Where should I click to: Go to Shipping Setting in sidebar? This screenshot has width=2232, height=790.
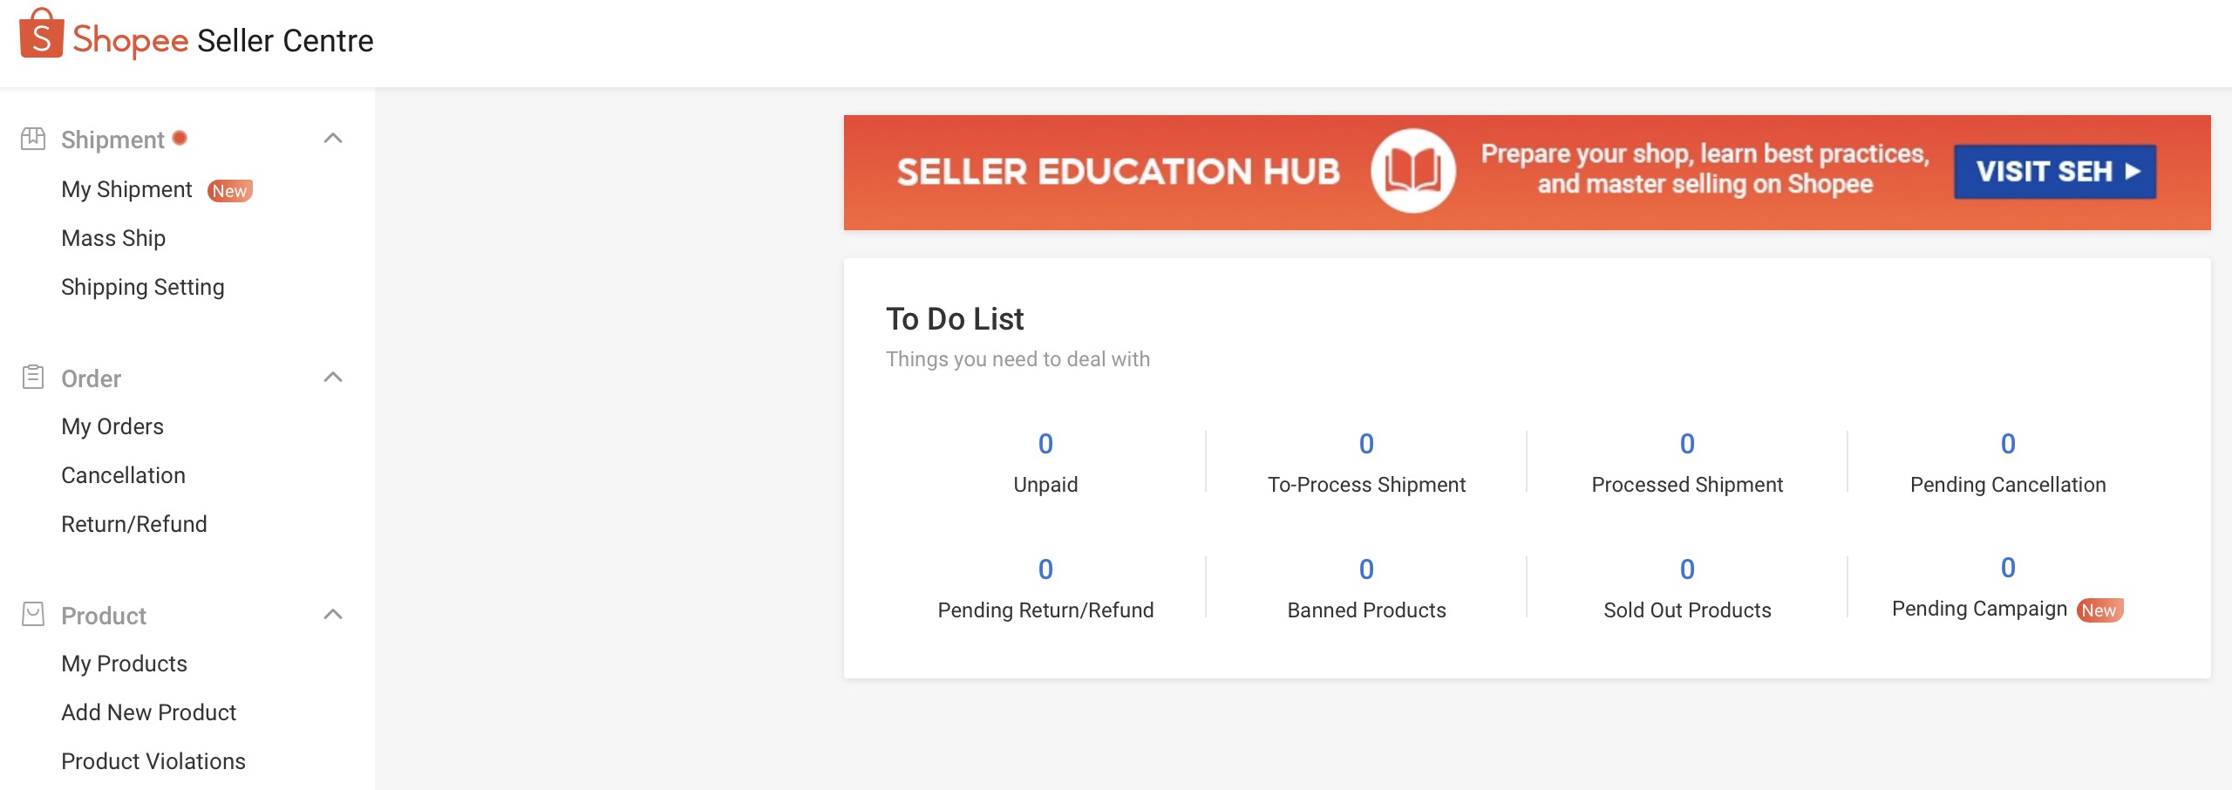tap(143, 287)
